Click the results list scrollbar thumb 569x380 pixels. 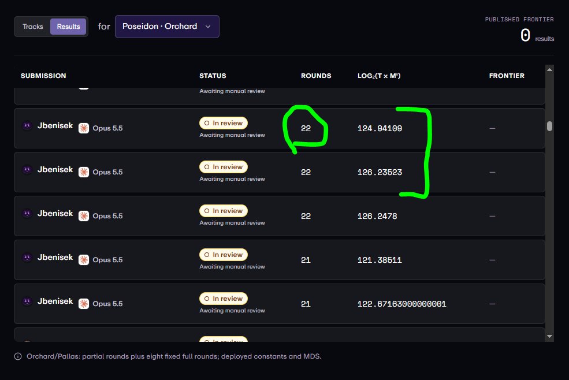click(x=549, y=126)
